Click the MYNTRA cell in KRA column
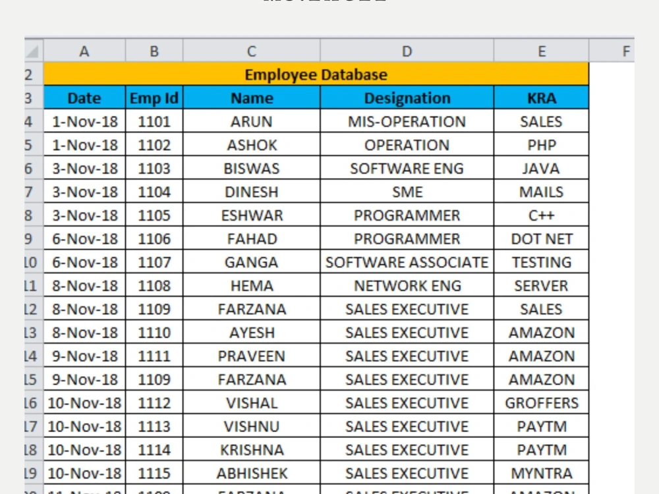 pos(542,473)
